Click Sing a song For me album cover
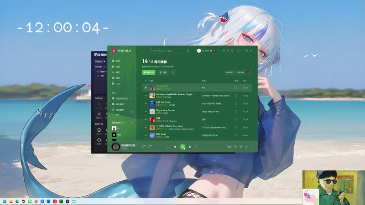Screen dimensions: 365x205 (152, 112)
